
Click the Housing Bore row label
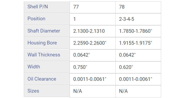47,43
